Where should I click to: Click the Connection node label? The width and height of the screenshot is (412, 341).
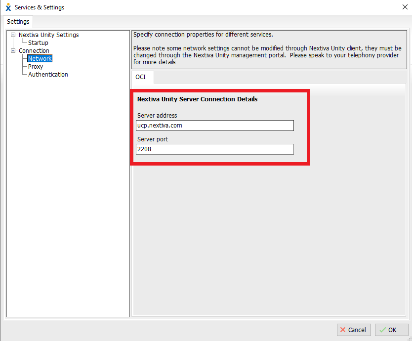click(x=34, y=50)
